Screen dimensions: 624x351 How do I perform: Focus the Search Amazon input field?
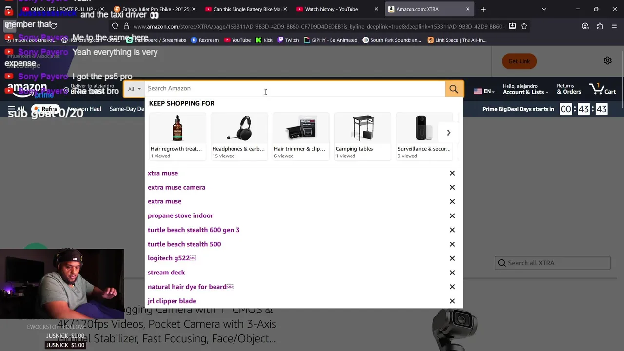pos(294,89)
